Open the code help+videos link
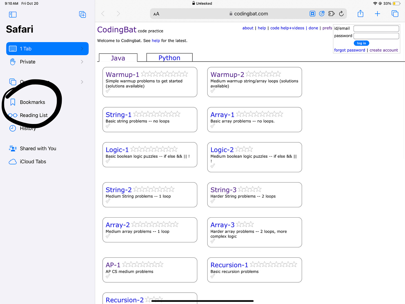Image resolution: width=405 pixels, height=304 pixels. (x=287, y=28)
